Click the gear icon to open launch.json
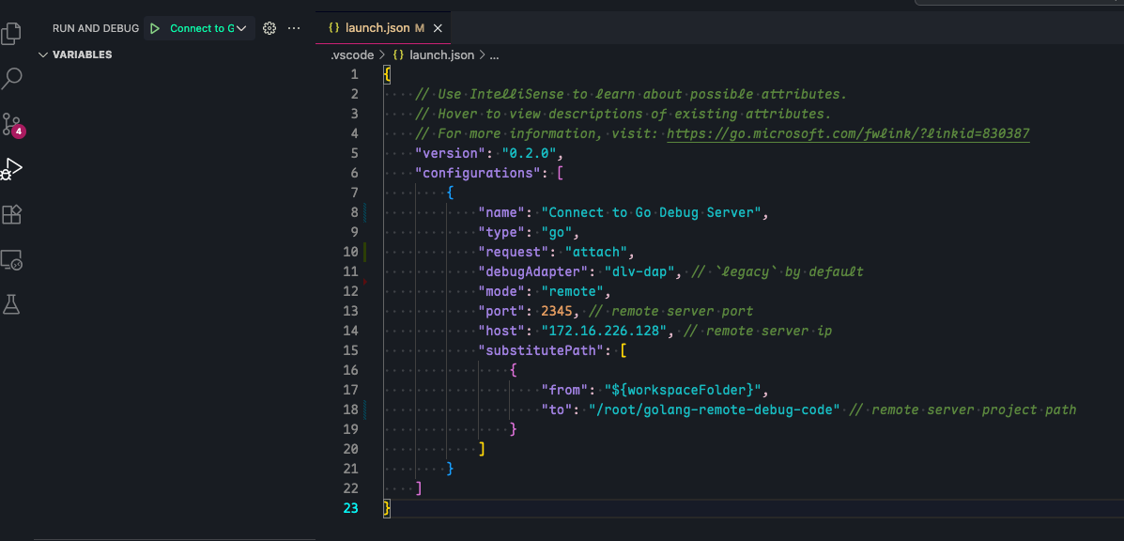Image resolution: width=1124 pixels, height=541 pixels. [269, 29]
